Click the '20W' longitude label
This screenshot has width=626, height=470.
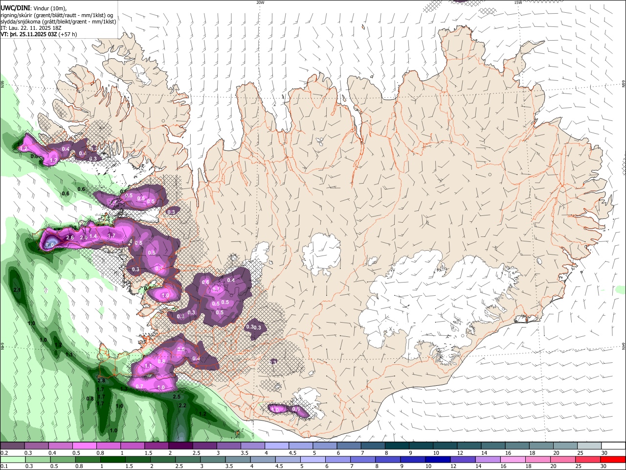click(x=260, y=2)
